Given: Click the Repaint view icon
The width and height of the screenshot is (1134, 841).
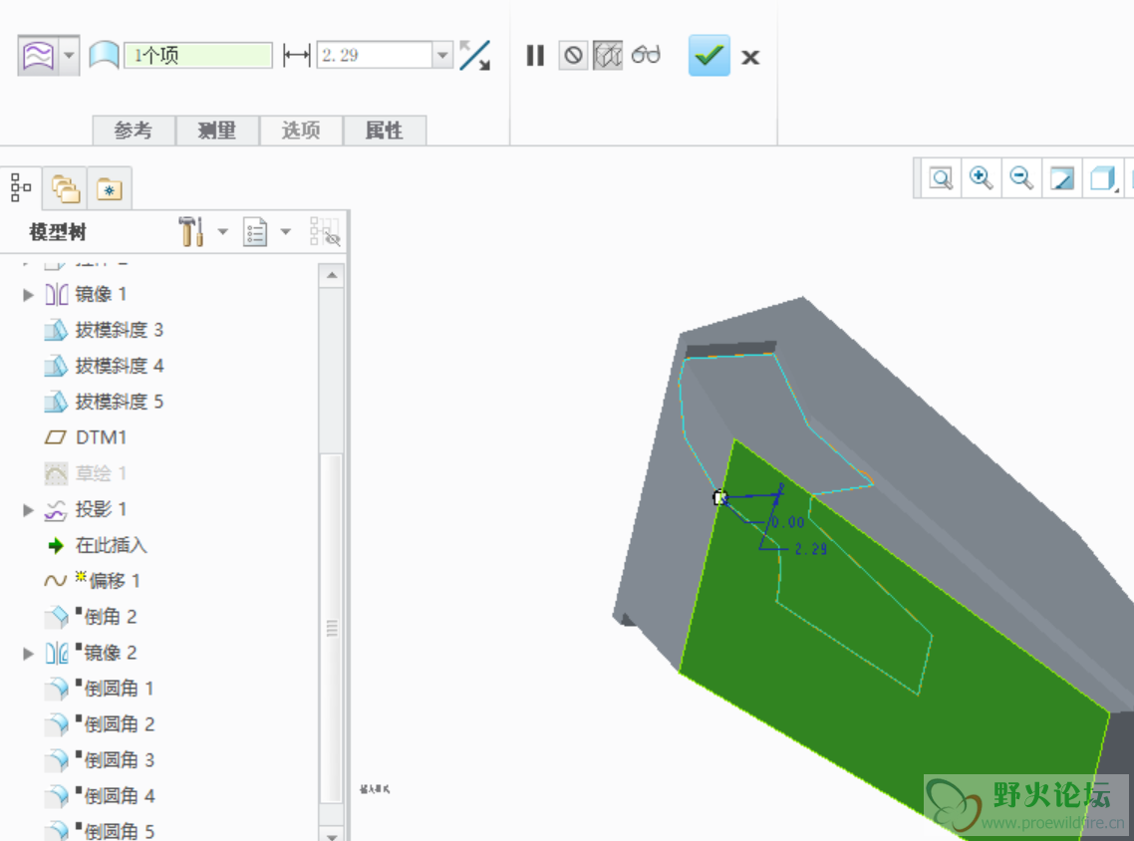Looking at the screenshot, I should pyautogui.click(x=1061, y=178).
